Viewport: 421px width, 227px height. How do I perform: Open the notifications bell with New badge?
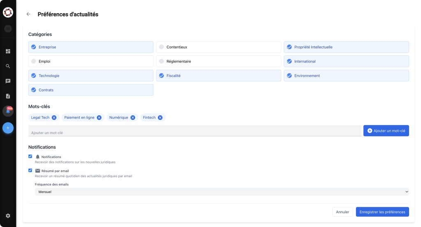(8, 111)
